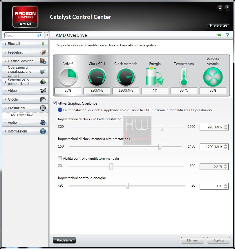Open help with the question mark icon
This screenshot has height=249, width=235.
click(x=227, y=35)
